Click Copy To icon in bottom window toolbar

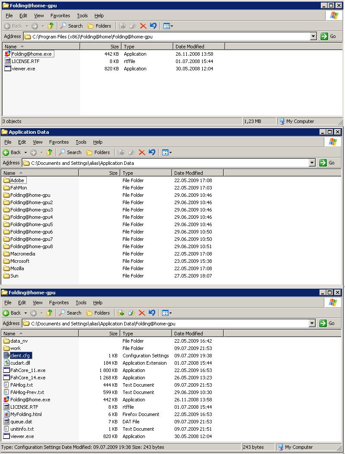point(132,313)
